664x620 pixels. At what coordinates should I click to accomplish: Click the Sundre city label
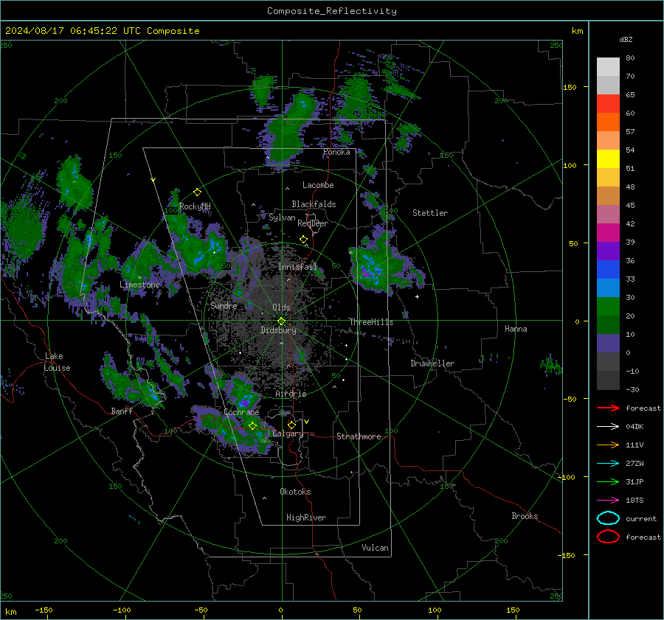point(224,306)
